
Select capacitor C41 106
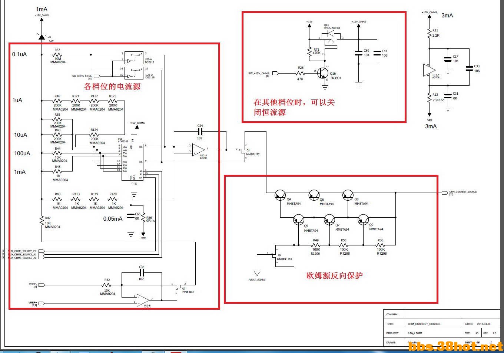[377, 53]
